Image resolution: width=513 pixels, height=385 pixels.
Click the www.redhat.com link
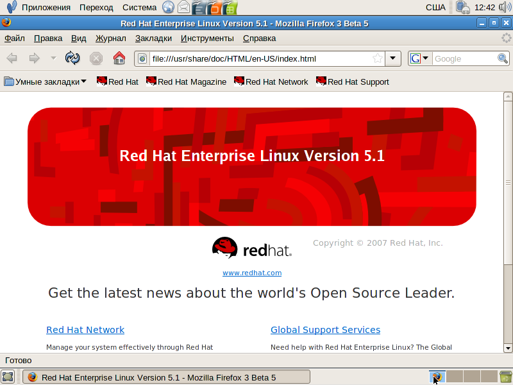pos(252,273)
